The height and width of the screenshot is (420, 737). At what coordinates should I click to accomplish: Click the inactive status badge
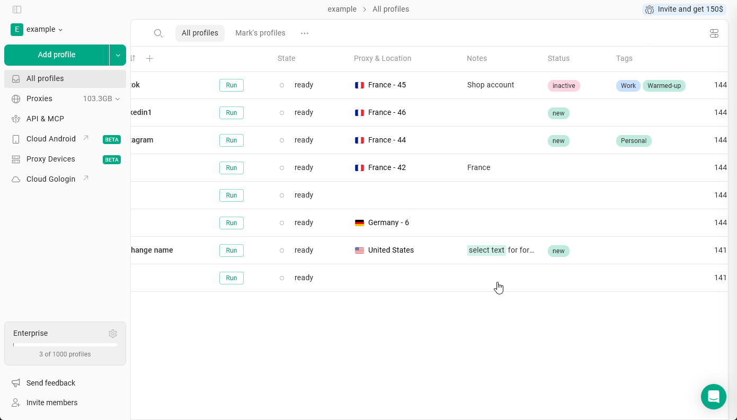(x=564, y=86)
